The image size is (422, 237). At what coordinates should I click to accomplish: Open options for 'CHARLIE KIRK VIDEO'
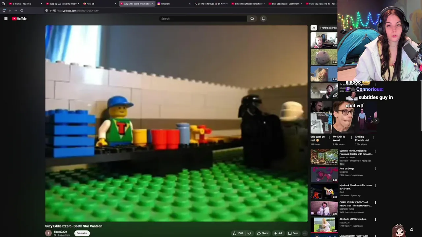(375, 203)
